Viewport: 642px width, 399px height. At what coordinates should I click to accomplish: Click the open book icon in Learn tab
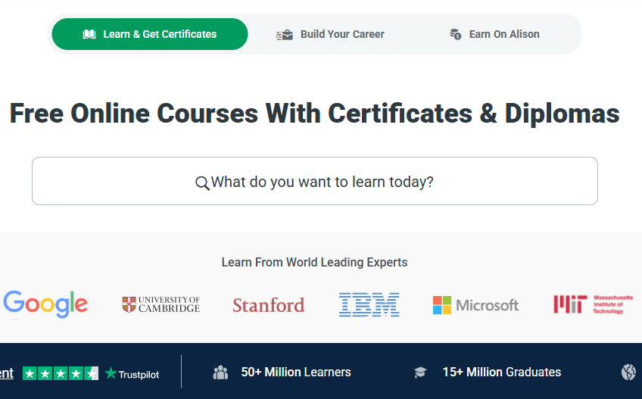pos(89,34)
